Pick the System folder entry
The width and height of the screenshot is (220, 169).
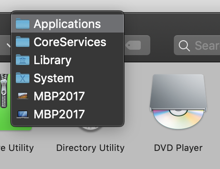(67, 78)
